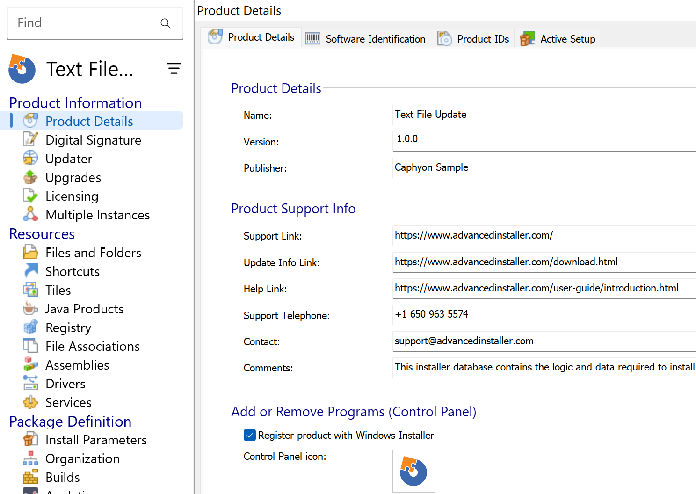The height and width of the screenshot is (494, 696).
Task: Click the Contact email field
Action: point(544,341)
